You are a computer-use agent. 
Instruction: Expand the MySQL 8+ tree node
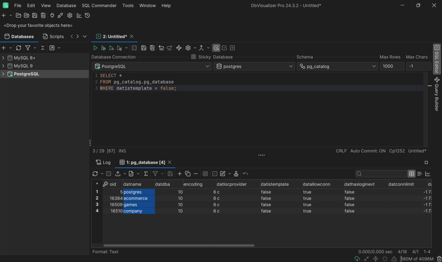(3, 58)
